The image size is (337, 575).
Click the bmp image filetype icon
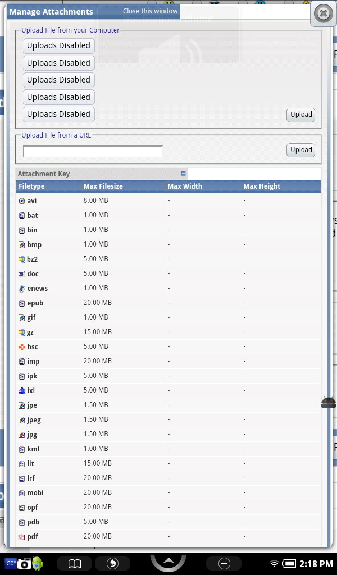(x=22, y=245)
